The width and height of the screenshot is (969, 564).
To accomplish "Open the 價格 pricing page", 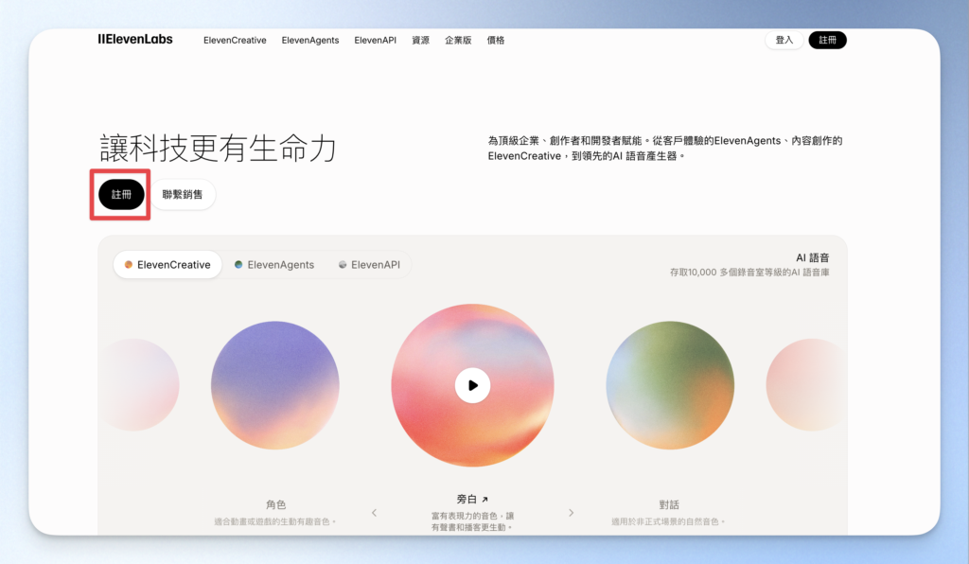I will pos(496,40).
